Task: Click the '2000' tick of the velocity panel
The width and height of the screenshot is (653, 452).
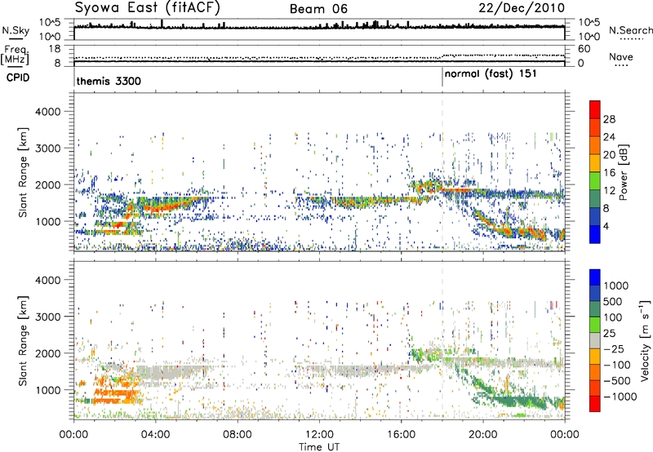Action: coord(48,353)
